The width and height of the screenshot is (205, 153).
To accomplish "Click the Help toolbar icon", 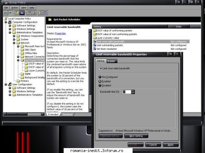I will pos(40,13).
